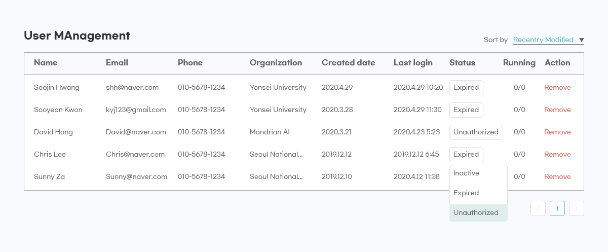Select Inactive from the status menu

pyautogui.click(x=478, y=173)
